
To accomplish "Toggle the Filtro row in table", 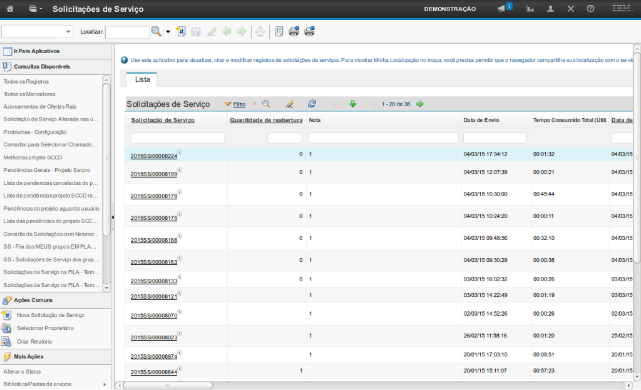I will pos(235,104).
